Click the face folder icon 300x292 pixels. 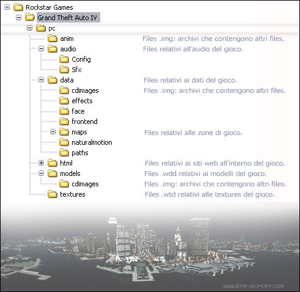click(x=64, y=111)
